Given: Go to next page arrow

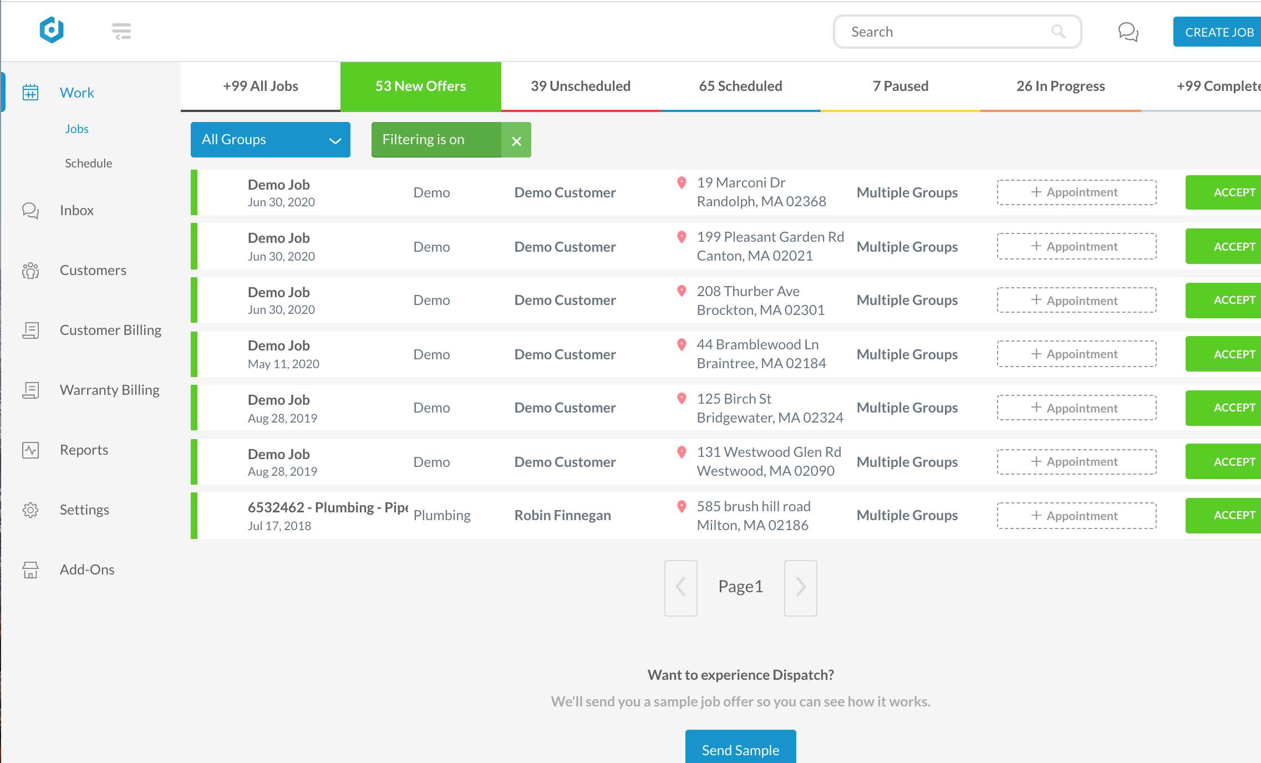Looking at the screenshot, I should (800, 587).
